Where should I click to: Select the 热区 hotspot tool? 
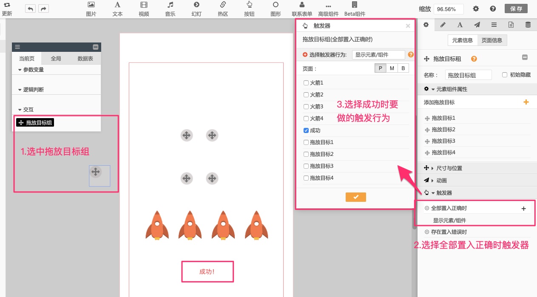tap(223, 9)
